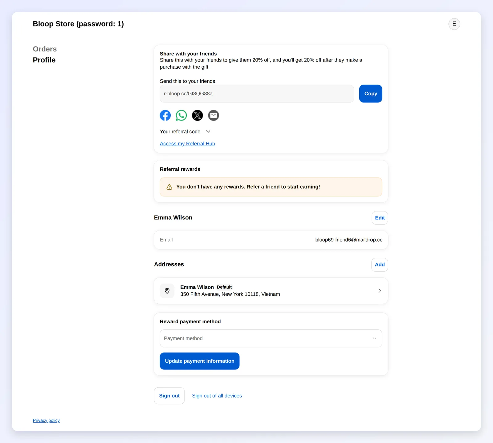Click the address 350 Fifth Avenue text
The image size is (493, 443).
[x=230, y=294]
